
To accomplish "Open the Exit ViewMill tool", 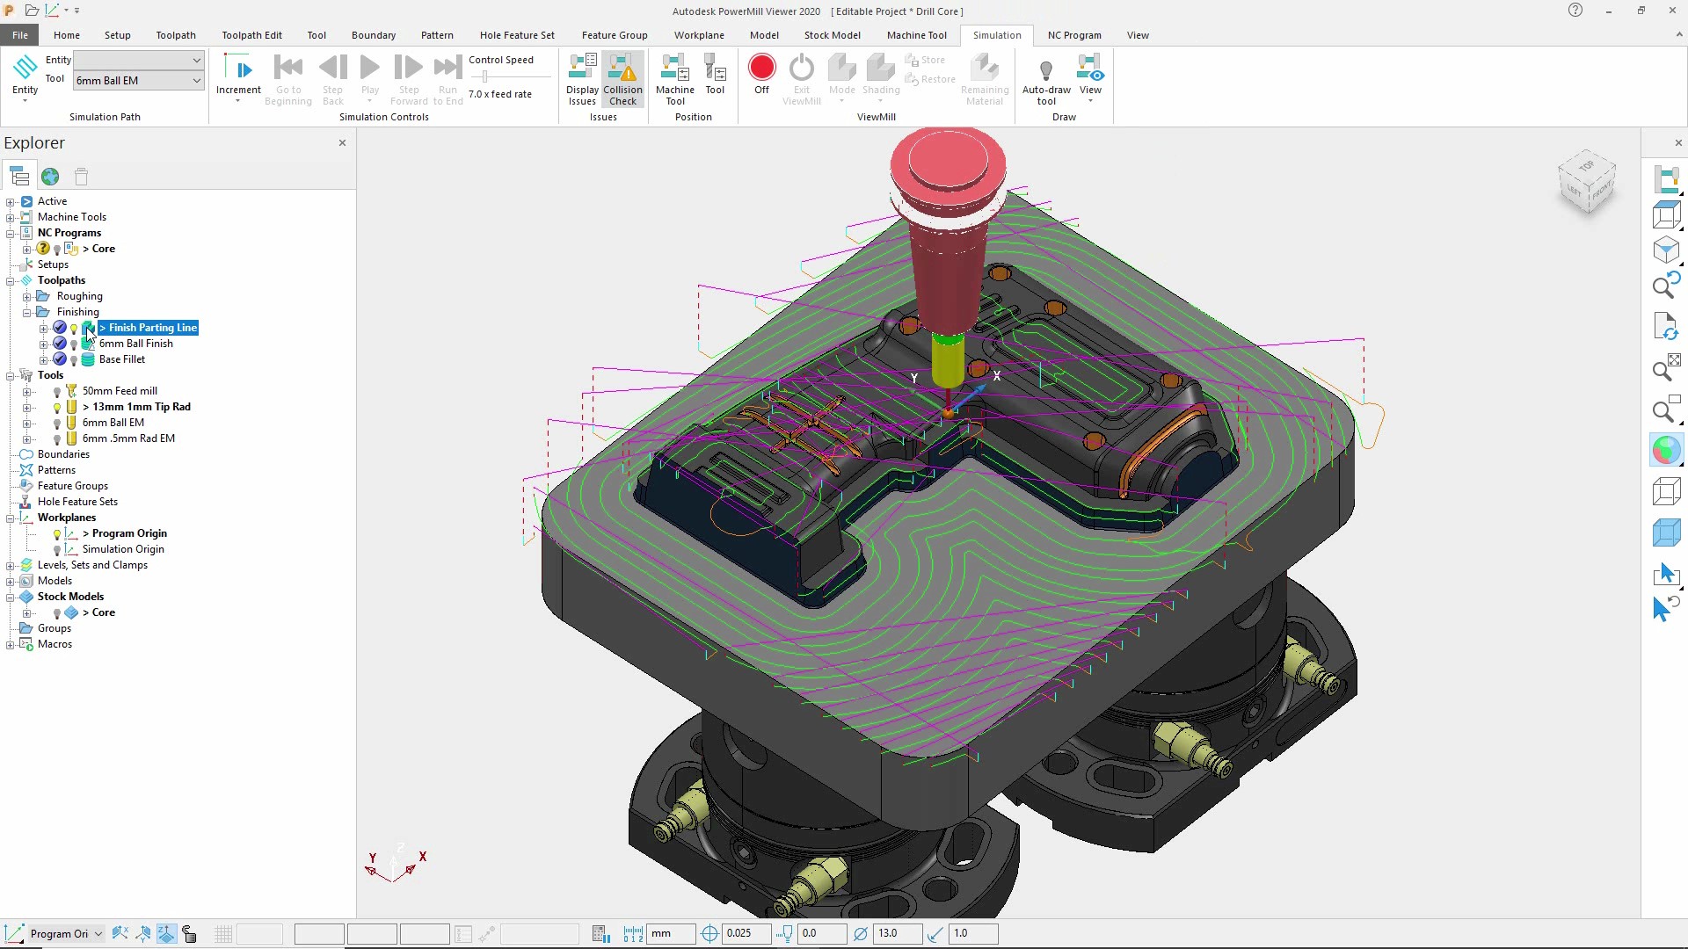I will point(801,77).
